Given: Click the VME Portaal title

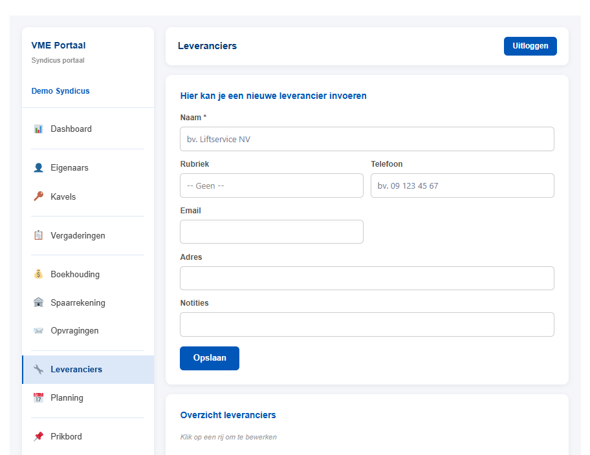Looking at the screenshot, I should point(58,45).
